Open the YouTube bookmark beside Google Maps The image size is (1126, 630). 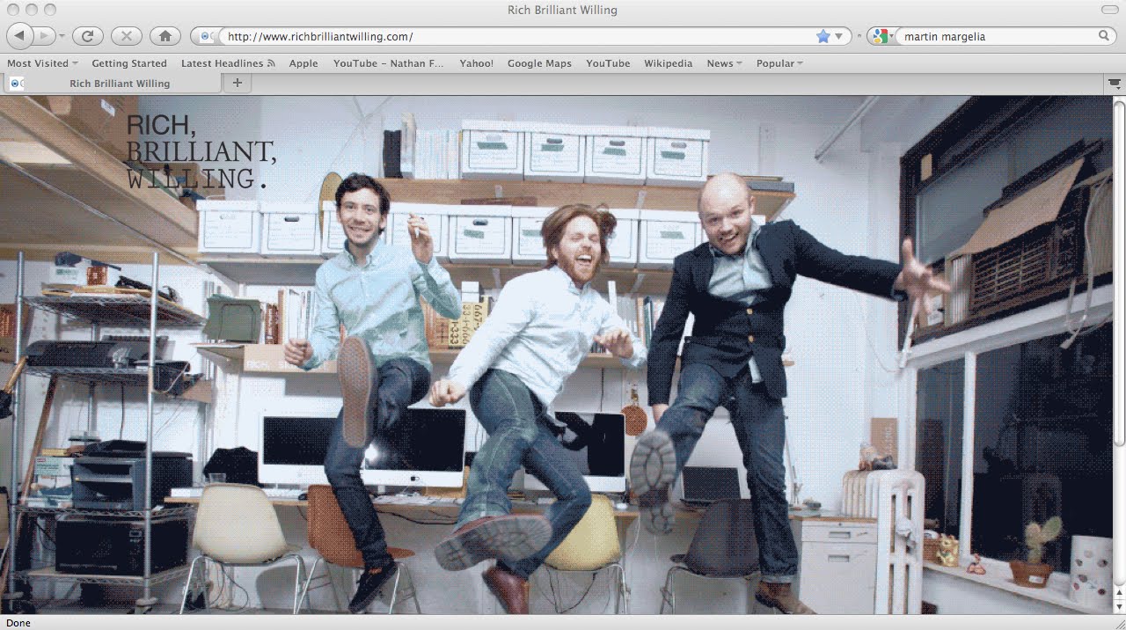coord(608,63)
